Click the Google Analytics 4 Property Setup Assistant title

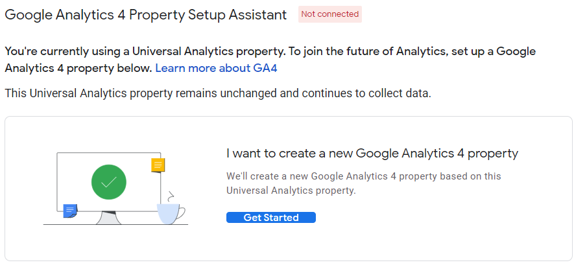146,15
